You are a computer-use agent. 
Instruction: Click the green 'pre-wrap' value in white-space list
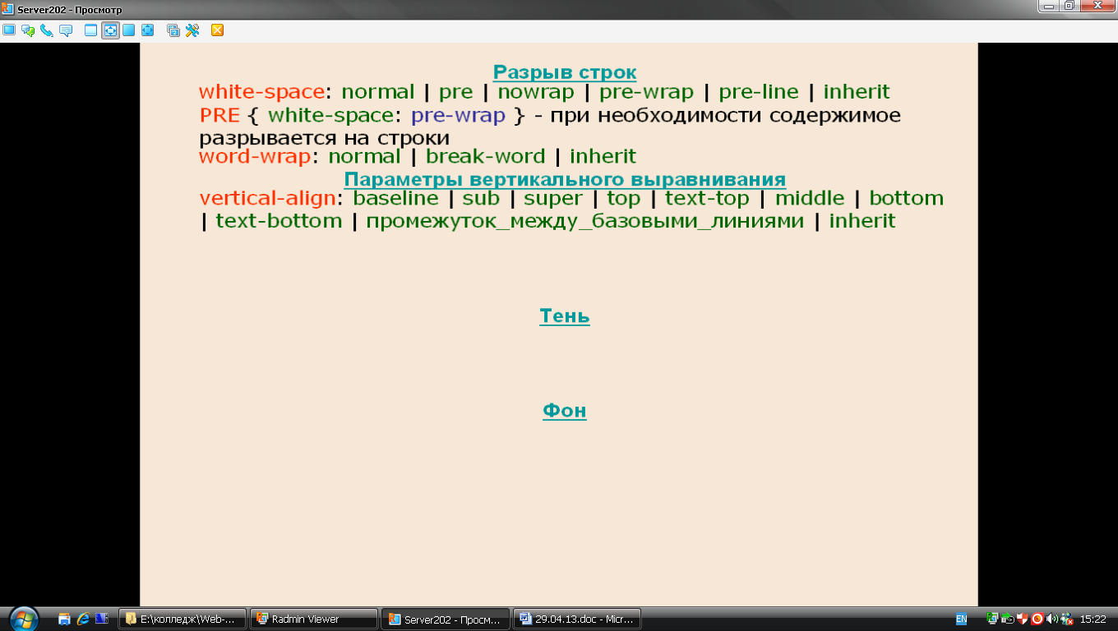click(x=646, y=92)
